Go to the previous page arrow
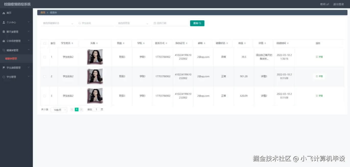Viewport: 350px width, 167px height. (x=72, y=110)
